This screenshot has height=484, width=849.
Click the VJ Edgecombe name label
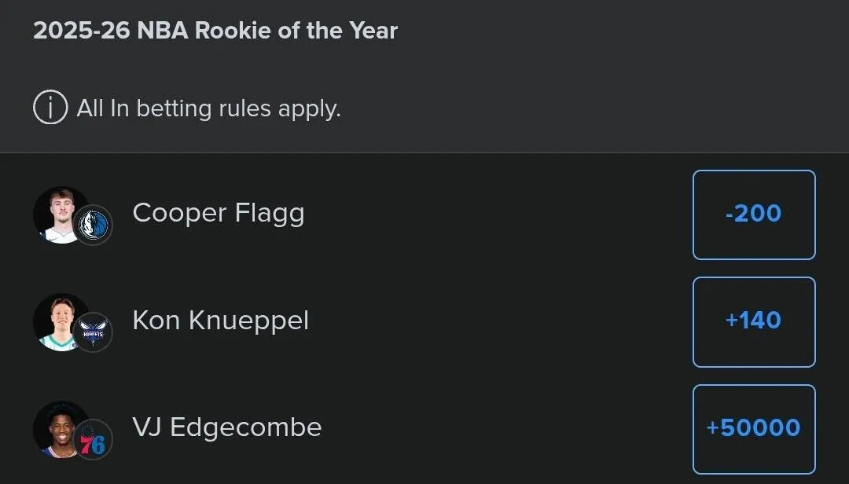click(x=227, y=427)
